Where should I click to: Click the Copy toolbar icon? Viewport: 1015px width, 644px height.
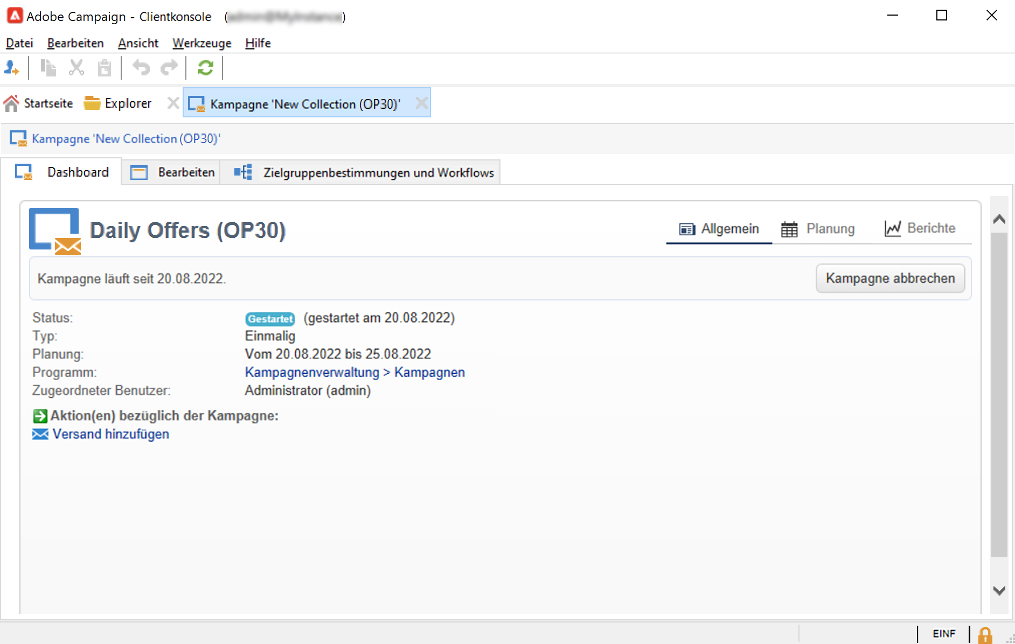coord(48,68)
